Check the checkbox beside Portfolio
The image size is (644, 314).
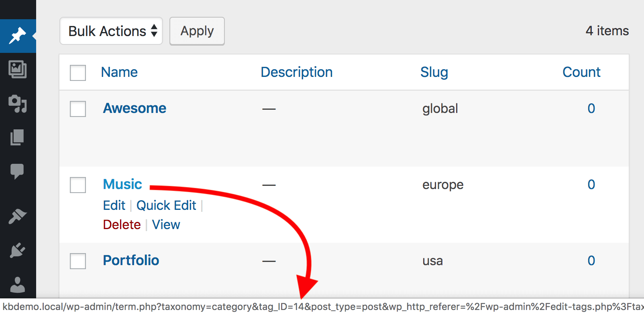[x=77, y=261]
